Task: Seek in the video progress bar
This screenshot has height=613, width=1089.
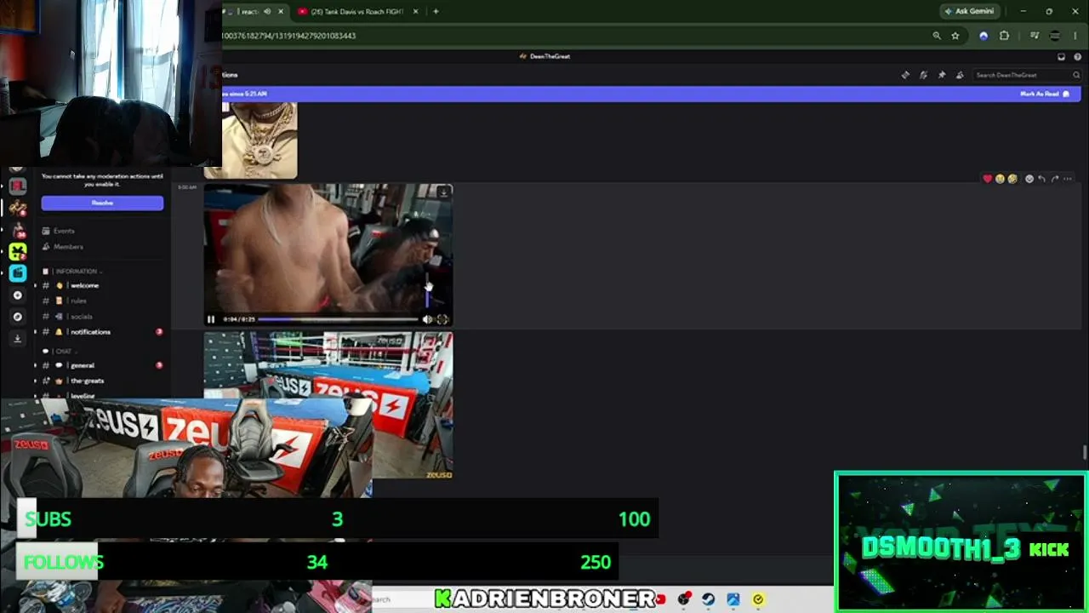Action: pyautogui.click(x=338, y=319)
